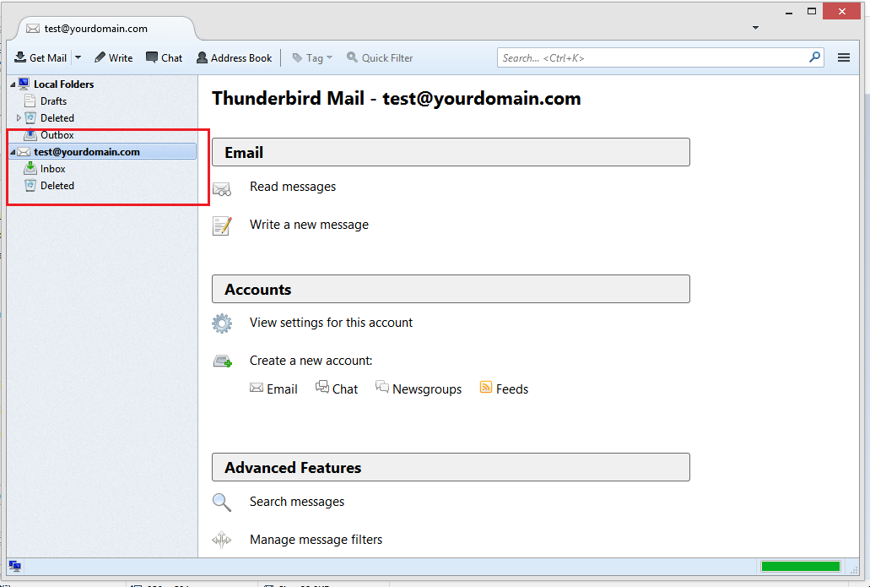The width and height of the screenshot is (870, 587).
Task: Open the Address Book
Action: click(234, 57)
